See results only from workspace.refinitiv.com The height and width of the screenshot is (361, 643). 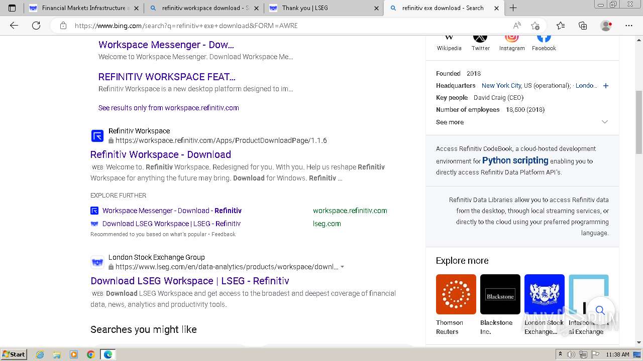(169, 108)
